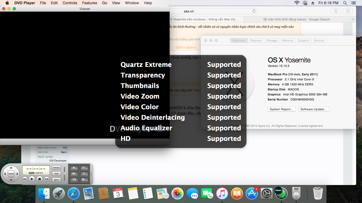Click the title button on controller
Viewport: 362px width, 203px height.
pos(56,174)
